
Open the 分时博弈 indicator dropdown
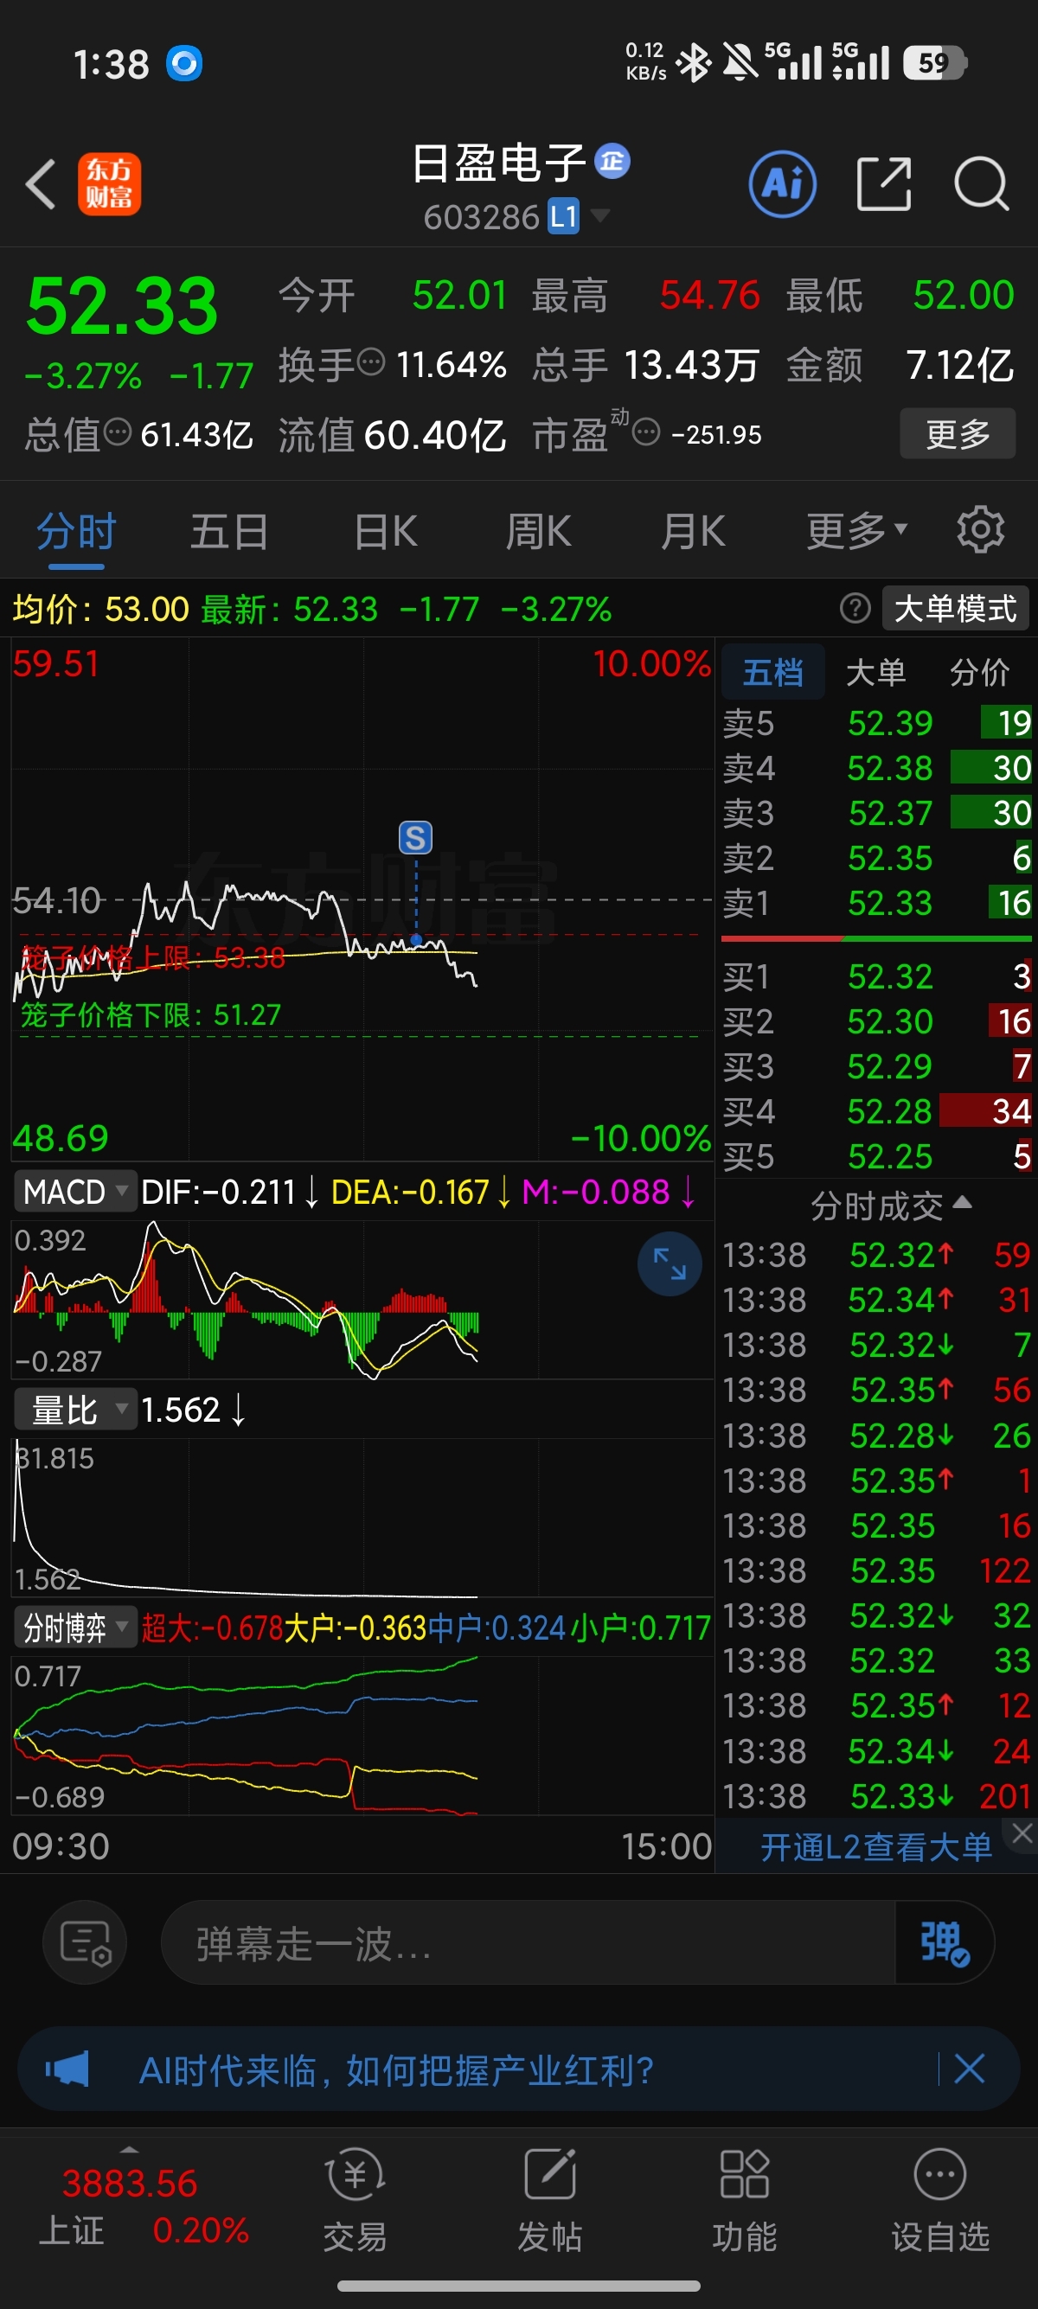point(75,1627)
